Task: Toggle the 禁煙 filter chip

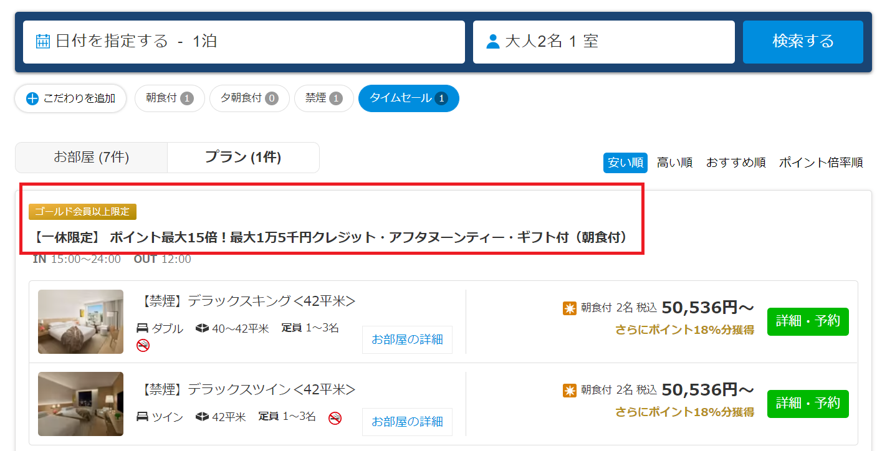Action: (x=323, y=98)
